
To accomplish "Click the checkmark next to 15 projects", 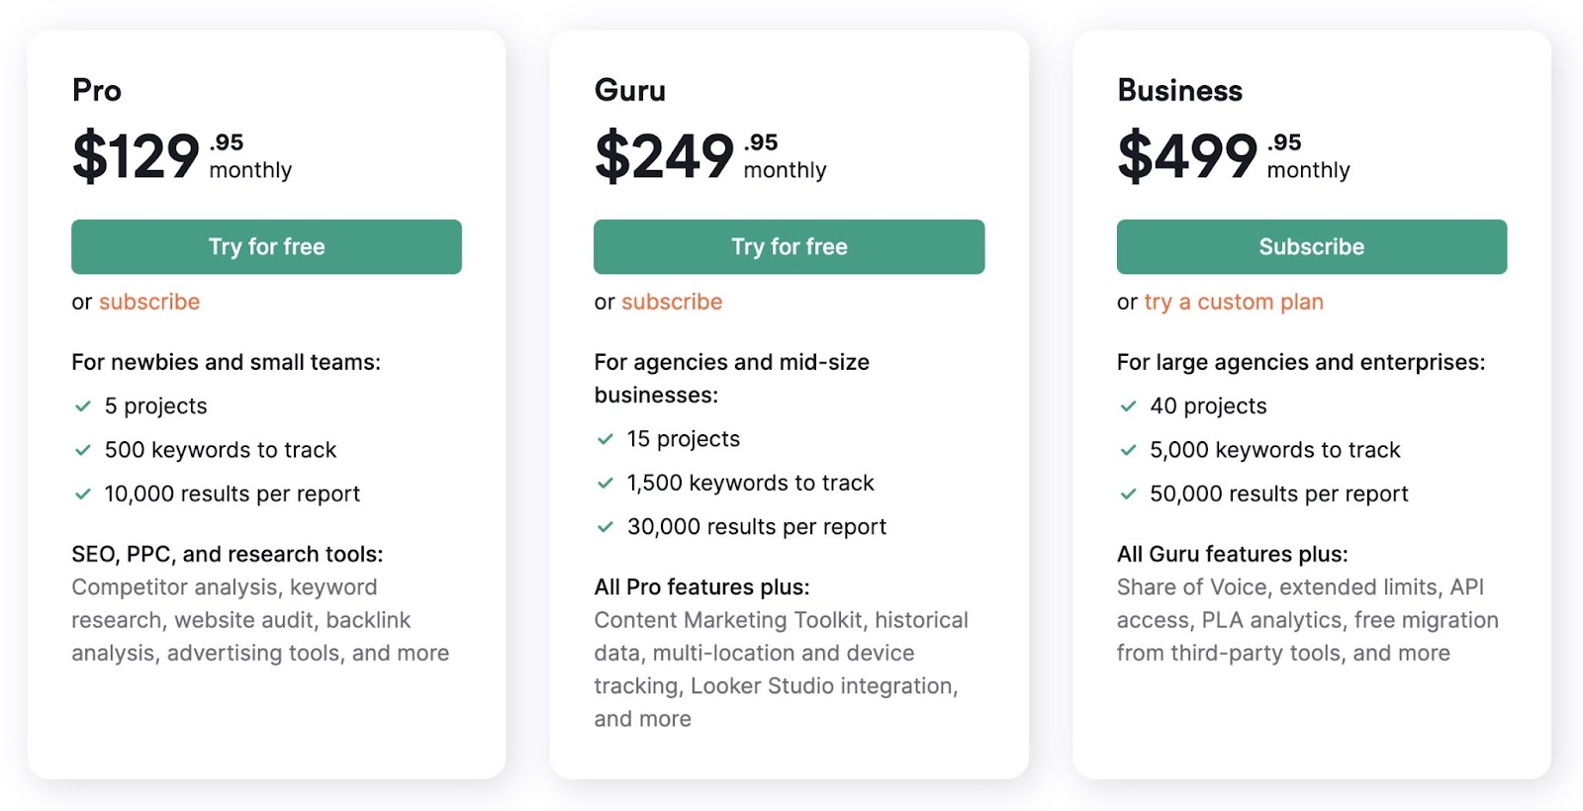I will [x=605, y=438].
